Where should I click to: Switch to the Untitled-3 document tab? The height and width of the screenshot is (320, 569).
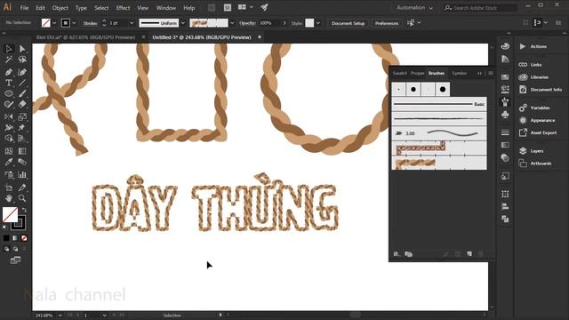[202, 37]
